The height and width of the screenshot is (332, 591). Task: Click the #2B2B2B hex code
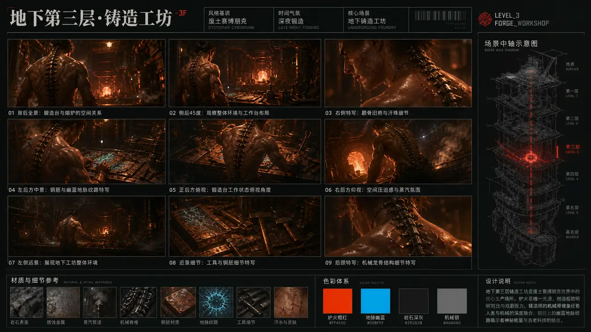[414, 324]
